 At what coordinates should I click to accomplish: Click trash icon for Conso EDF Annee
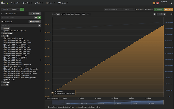4,40
